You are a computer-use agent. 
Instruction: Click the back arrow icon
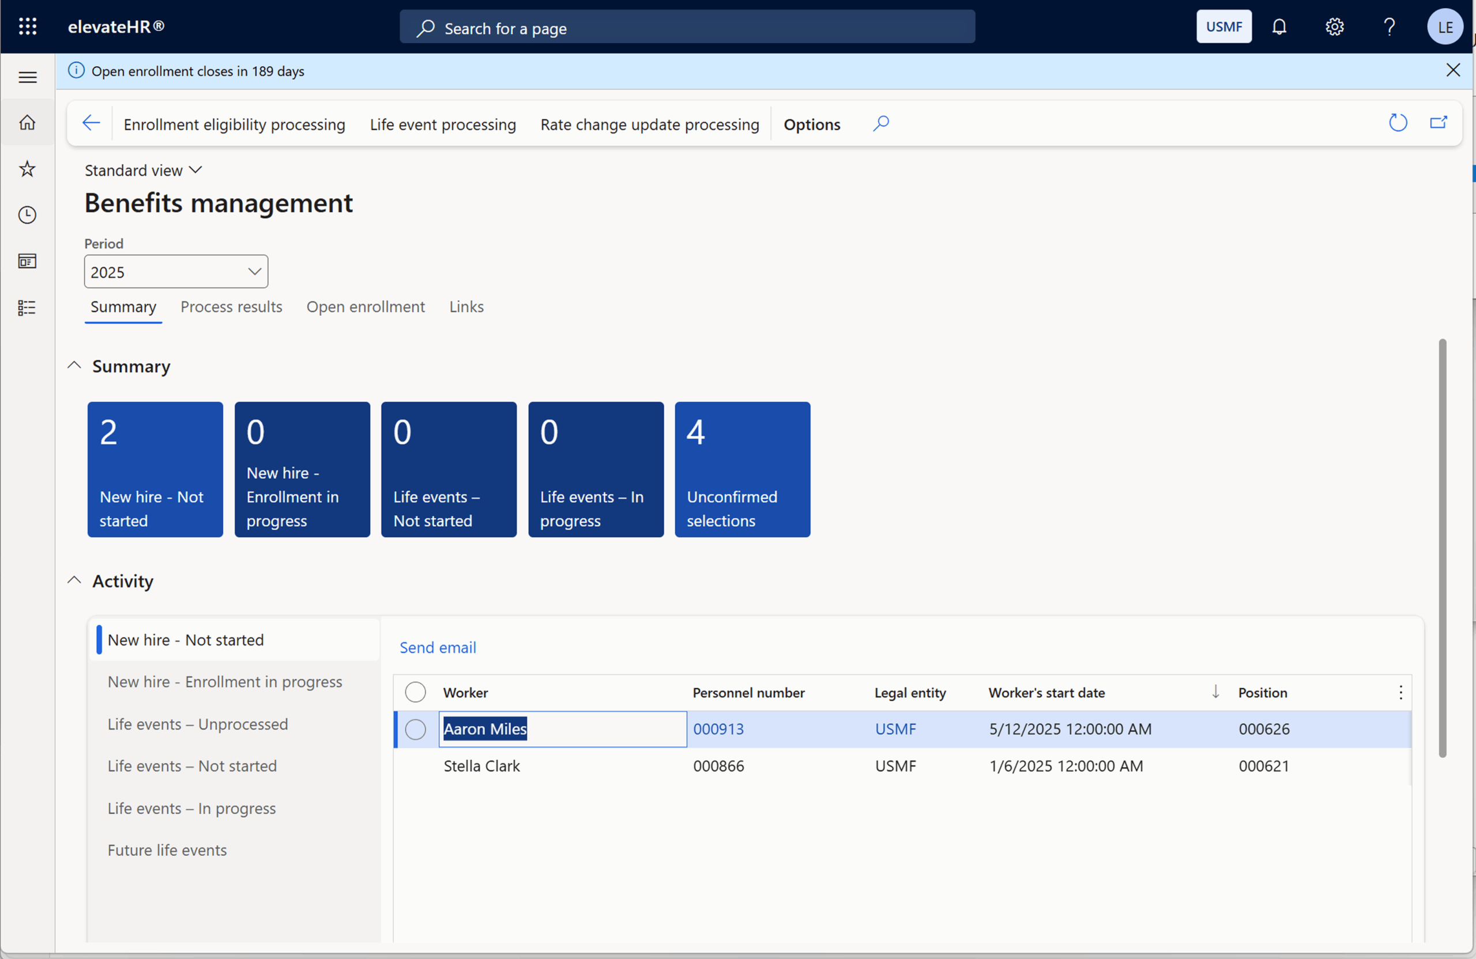click(x=91, y=123)
